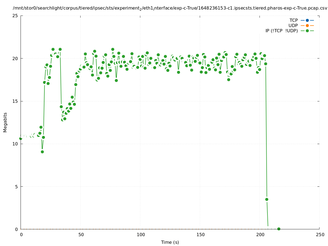Click the pcap.csv file path title
The height and width of the screenshot is (246, 328).
pyautogui.click(x=170, y=8)
